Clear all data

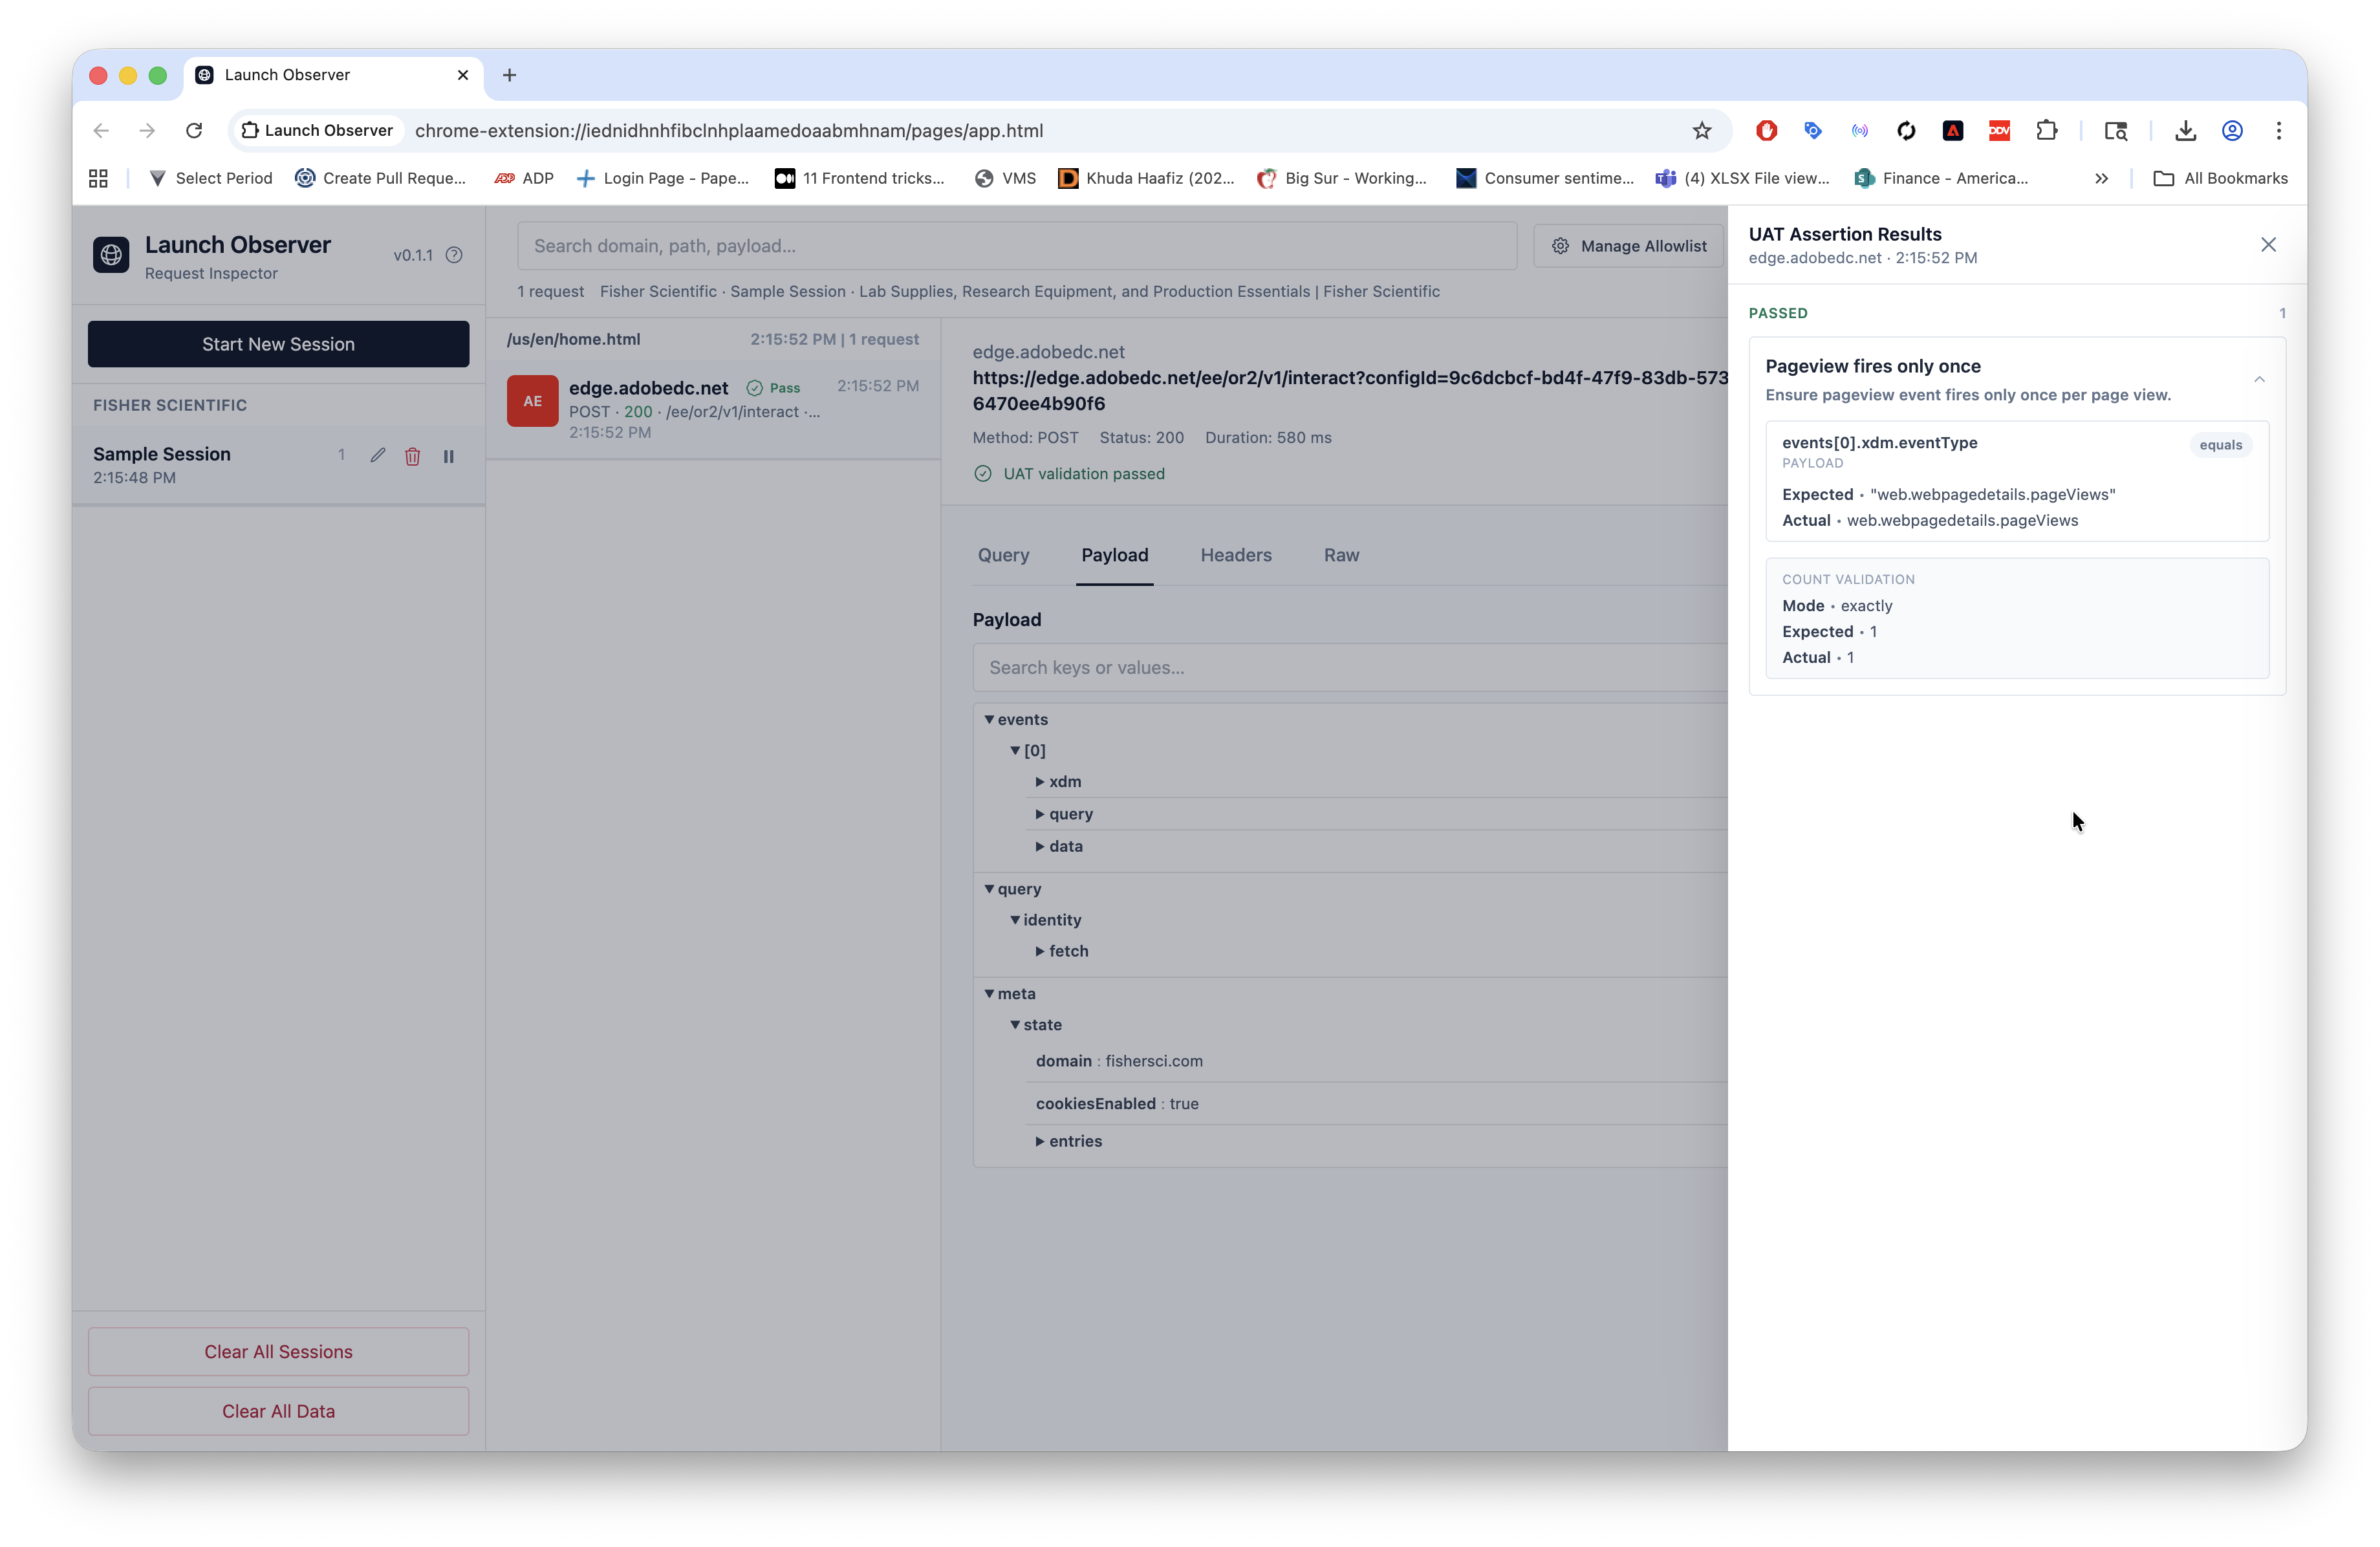[278, 1411]
